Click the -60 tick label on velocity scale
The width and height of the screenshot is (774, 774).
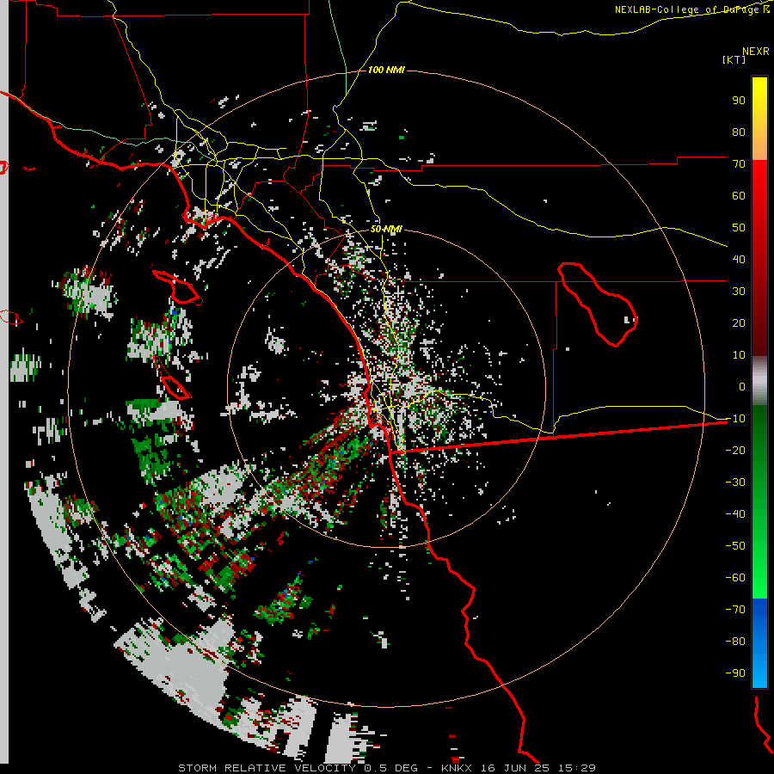click(735, 578)
